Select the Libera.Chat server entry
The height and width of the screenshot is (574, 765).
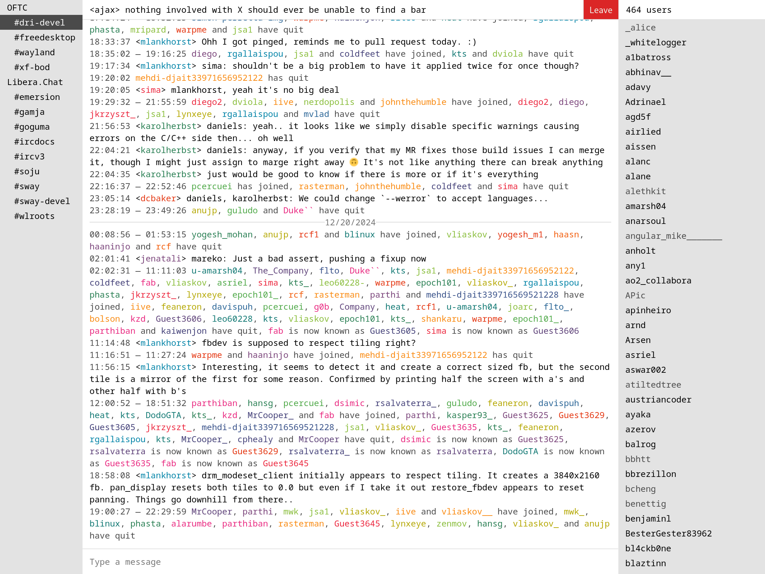(x=35, y=82)
